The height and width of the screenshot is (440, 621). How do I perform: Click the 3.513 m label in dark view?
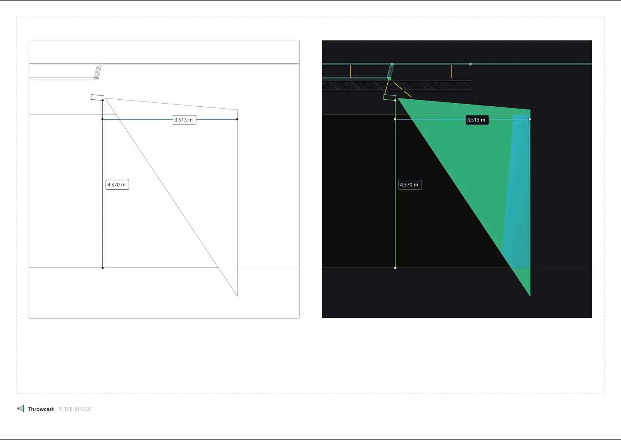(x=477, y=120)
